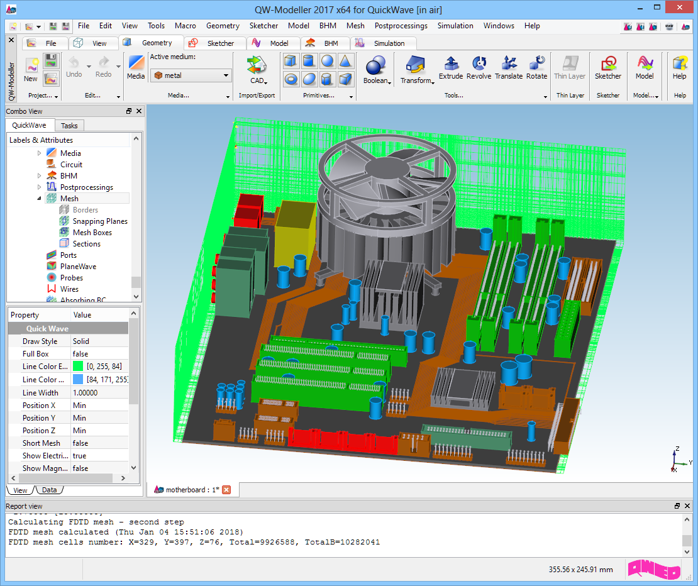The image size is (698, 586).
Task: Select the Translate tool
Action: coord(509,68)
